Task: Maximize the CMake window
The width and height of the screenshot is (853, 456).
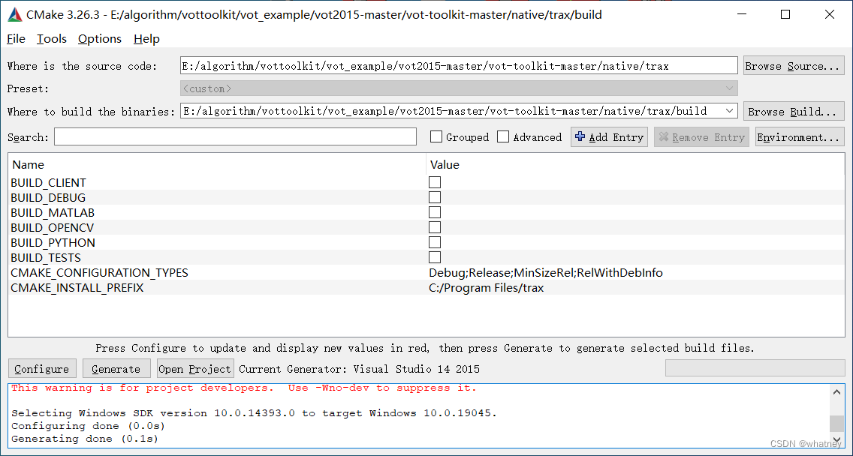Action: [785, 15]
